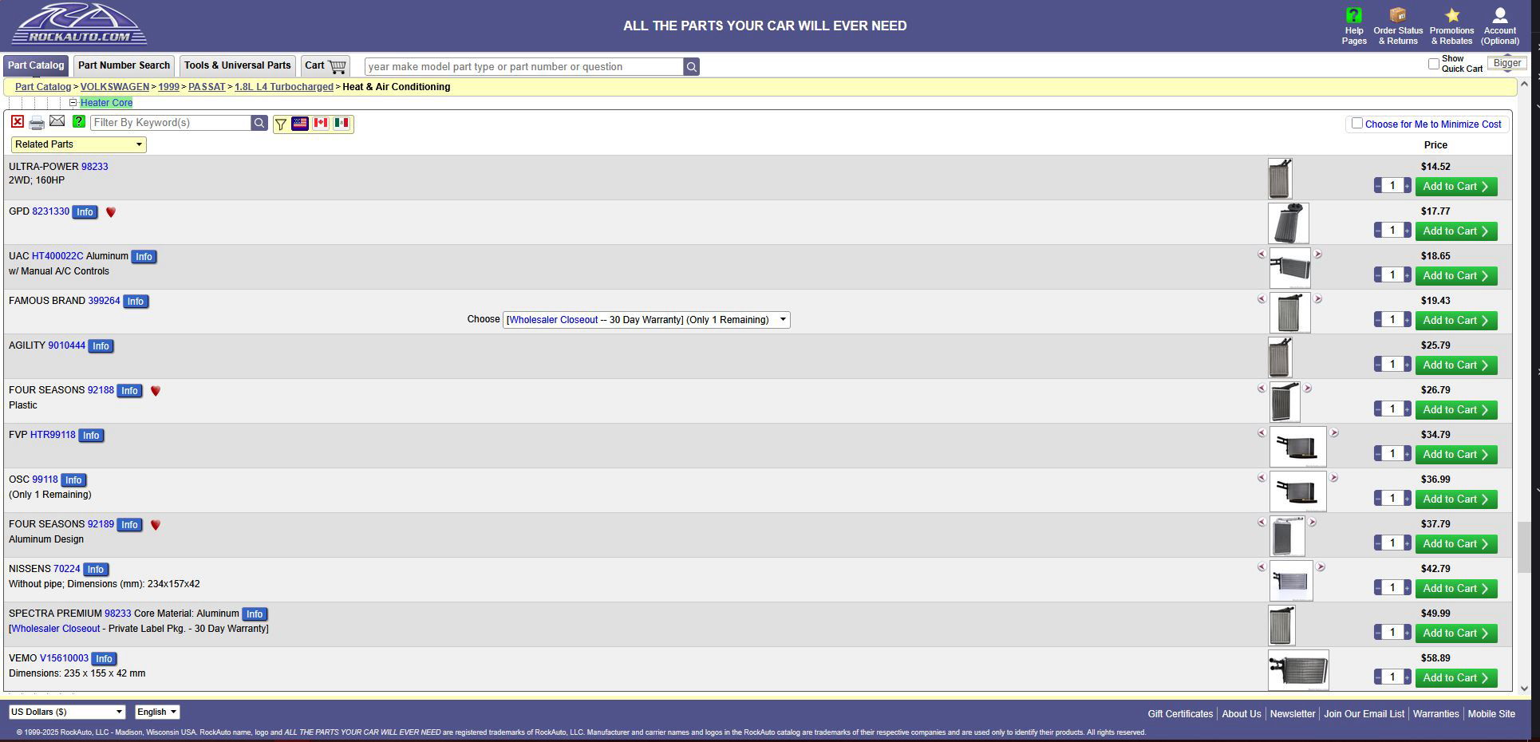Click the Bigger text size button
Image resolution: width=1540 pixels, height=742 pixels.
(x=1506, y=63)
